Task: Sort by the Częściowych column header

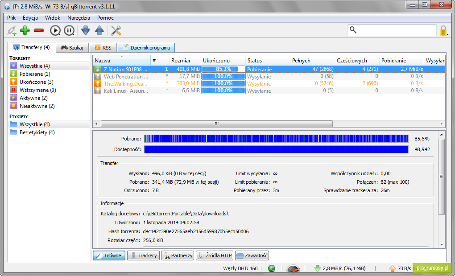Action: 357,61
